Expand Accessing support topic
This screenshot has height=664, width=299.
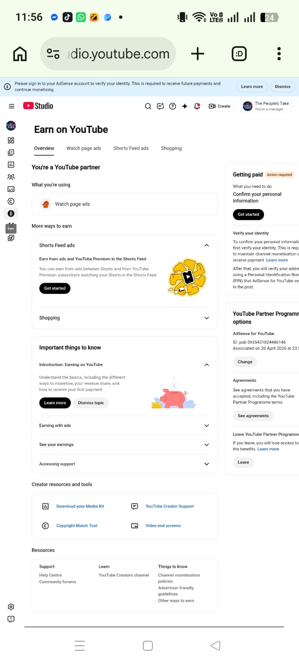pyautogui.click(x=206, y=464)
